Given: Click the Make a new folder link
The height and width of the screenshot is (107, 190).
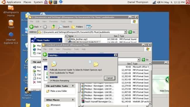Looking at the screenshot, I should tap(58, 91).
